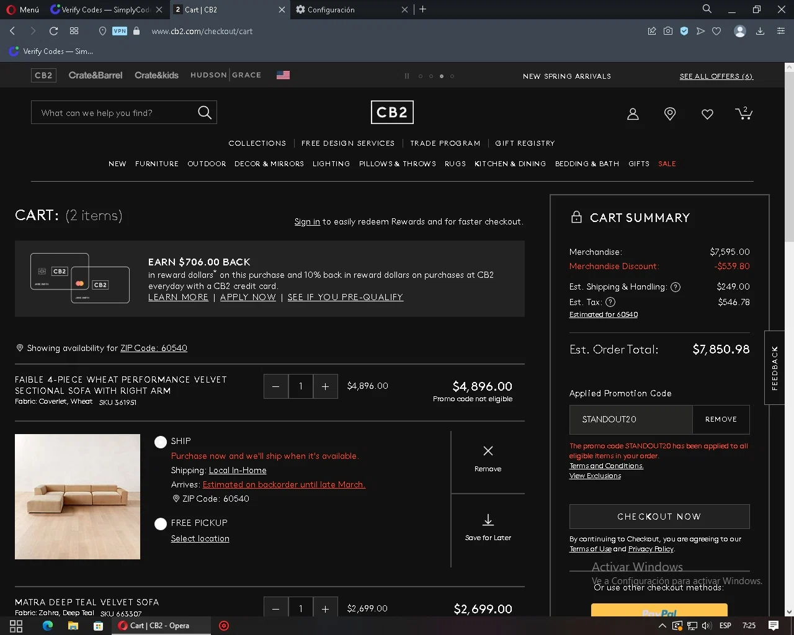Open the LIGHTING menu

click(331, 164)
